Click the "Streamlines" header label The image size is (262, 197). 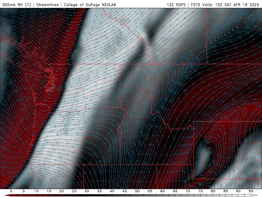pyautogui.click(x=47, y=5)
